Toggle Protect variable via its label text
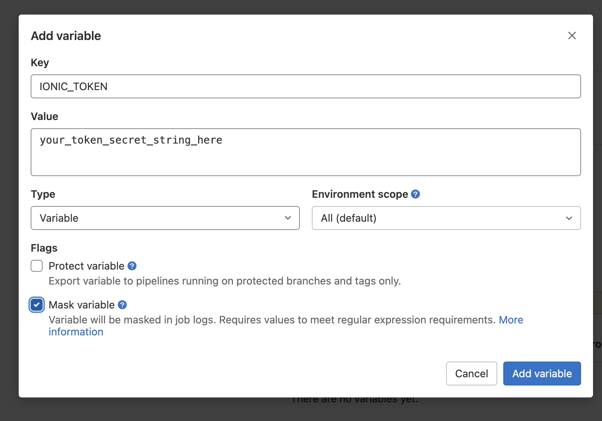Image resolution: width=602 pixels, height=421 pixels. click(86, 266)
